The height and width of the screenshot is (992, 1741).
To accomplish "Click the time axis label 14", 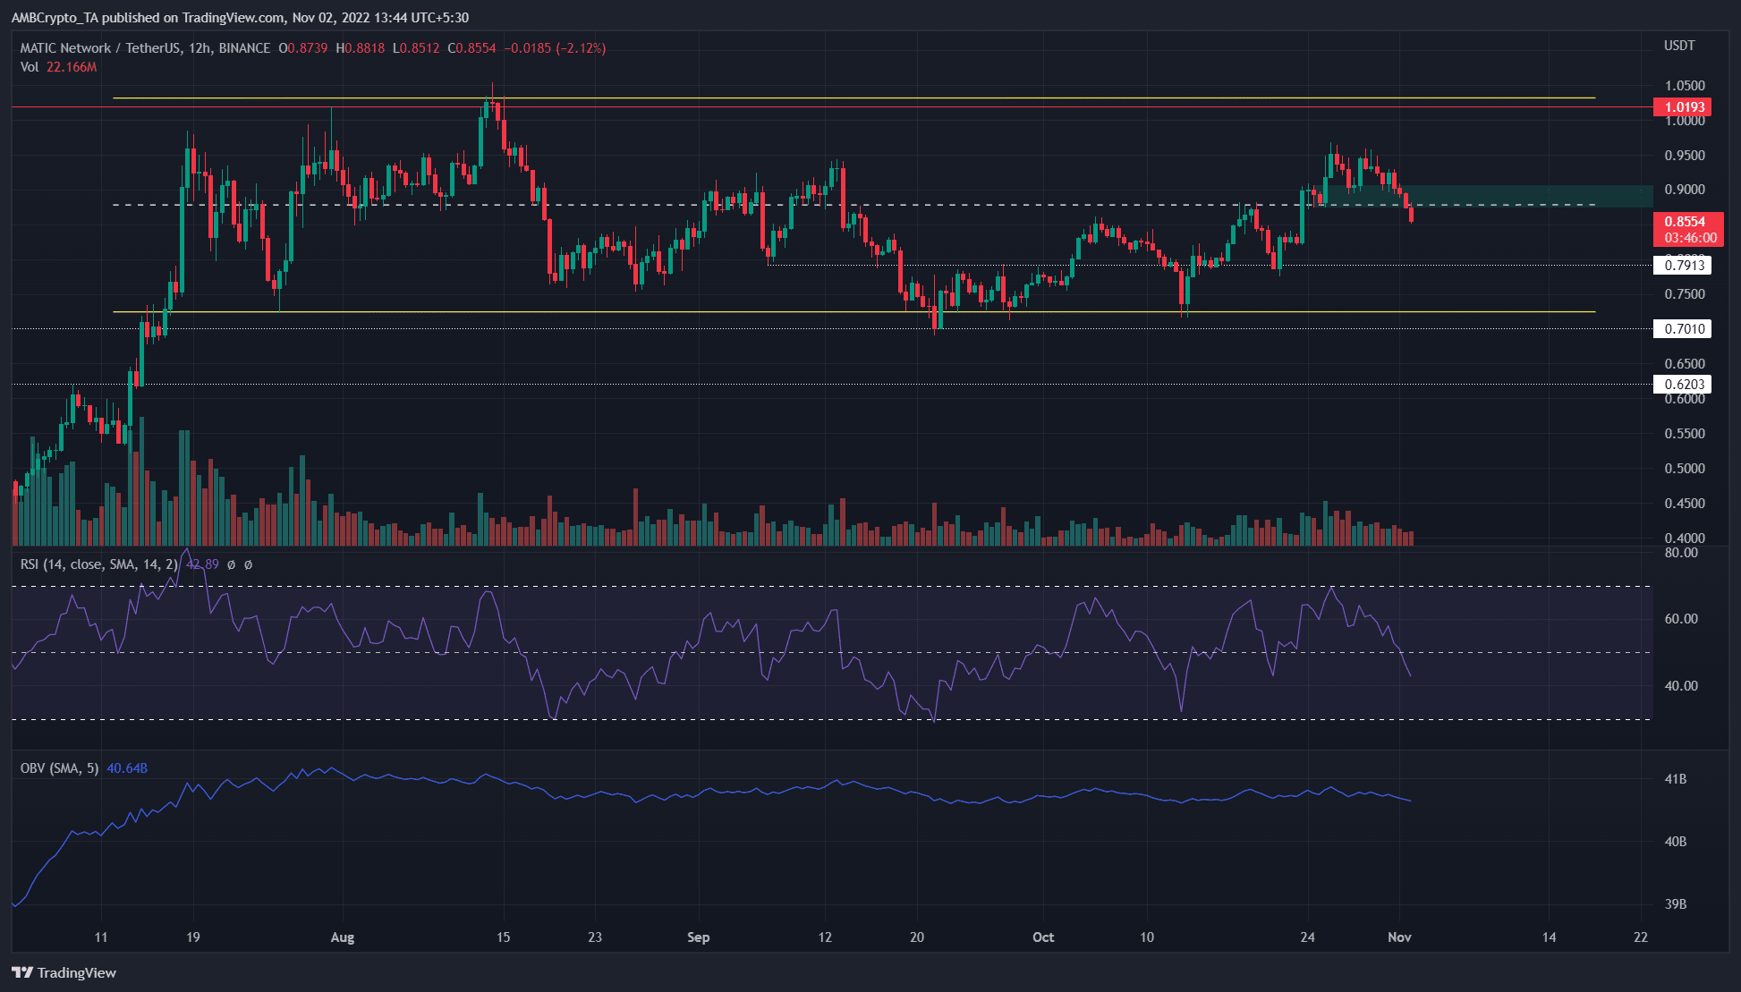I will pos(1550,937).
